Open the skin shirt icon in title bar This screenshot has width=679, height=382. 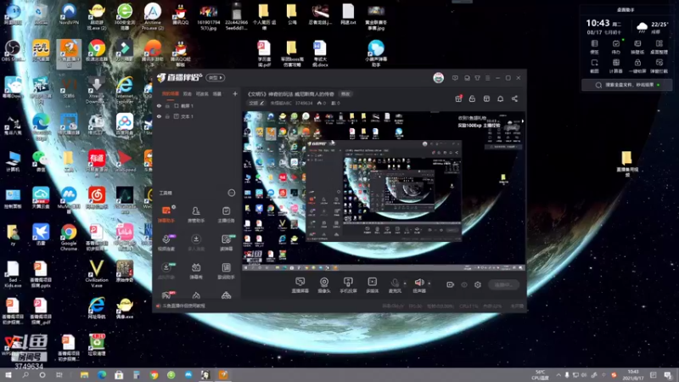(x=477, y=78)
